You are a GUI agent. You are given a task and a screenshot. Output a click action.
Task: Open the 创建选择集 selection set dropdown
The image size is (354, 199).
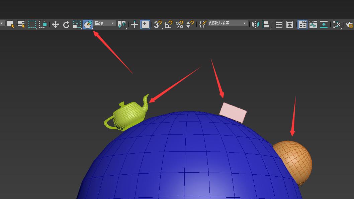click(x=245, y=24)
